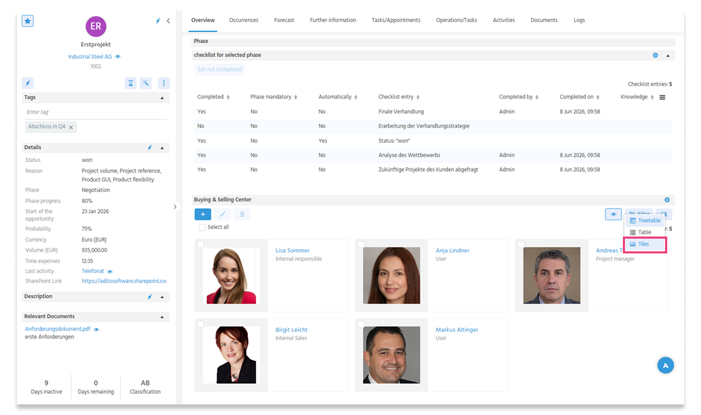
Task: Tick Lisa Sommer's tile checkbox
Action: [201, 244]
